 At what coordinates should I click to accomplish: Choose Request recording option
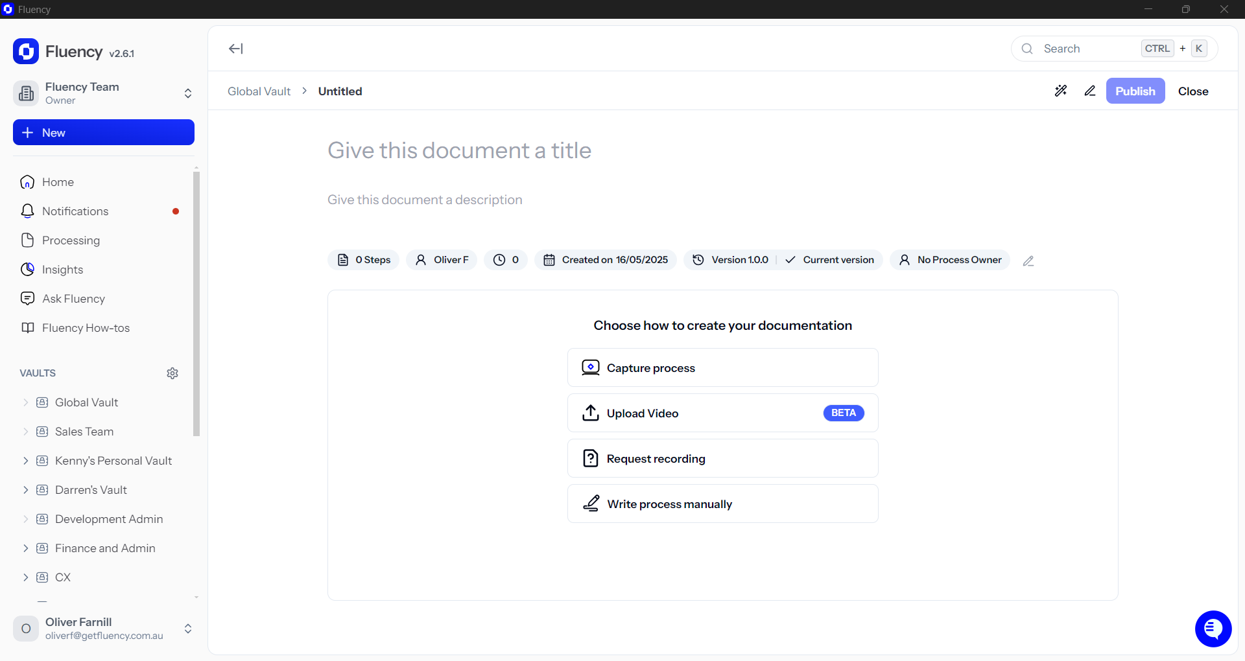(x=723, y=458)
